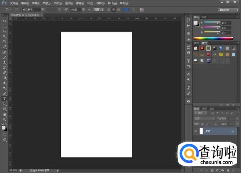Select the Crop tool
The image size is (241, 173).
click(x=5, y=42)
